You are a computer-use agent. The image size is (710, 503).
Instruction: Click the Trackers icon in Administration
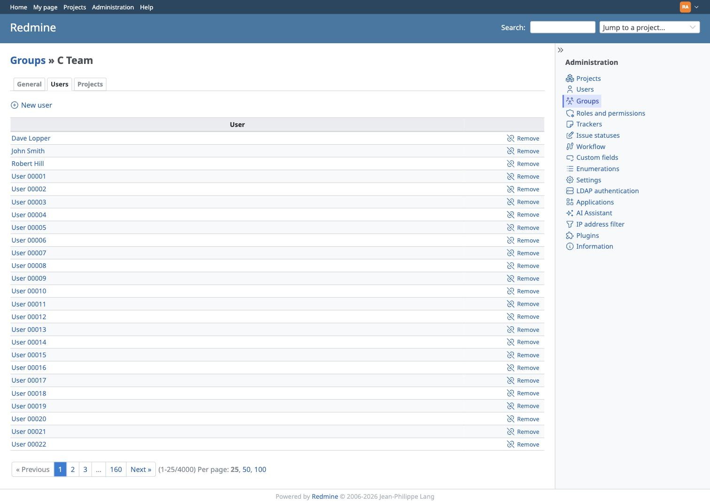[570, 124]
